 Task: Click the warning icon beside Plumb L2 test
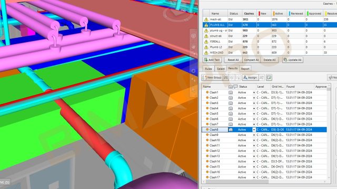(206, 47)
